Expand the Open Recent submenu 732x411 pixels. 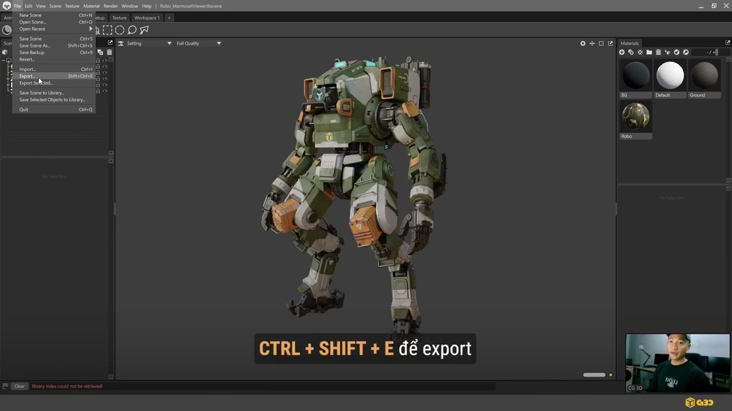(x=54, y=29)
